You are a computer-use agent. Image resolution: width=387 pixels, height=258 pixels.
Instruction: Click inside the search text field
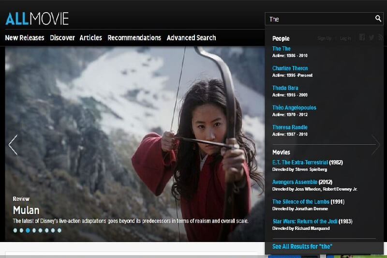[319, 19]
